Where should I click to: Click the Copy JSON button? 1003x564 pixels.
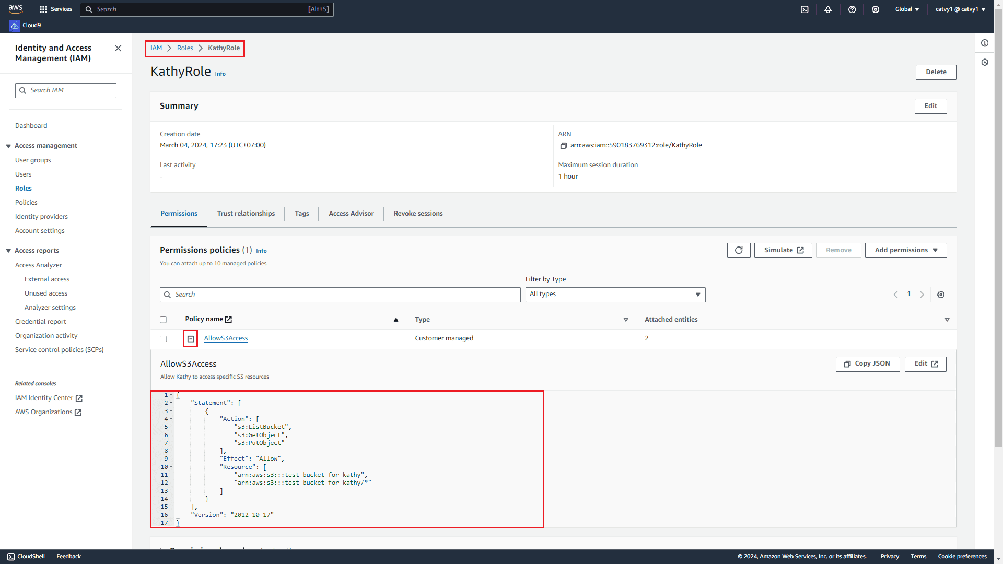(x=867, y=364)
